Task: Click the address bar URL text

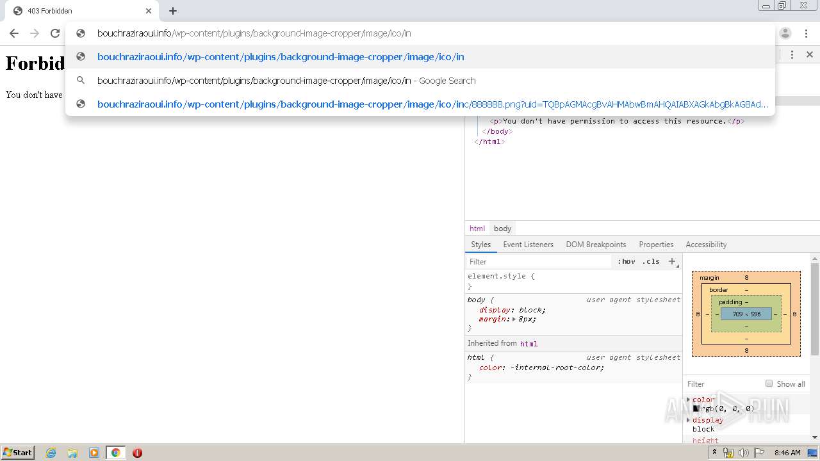Action: (254, 33)
